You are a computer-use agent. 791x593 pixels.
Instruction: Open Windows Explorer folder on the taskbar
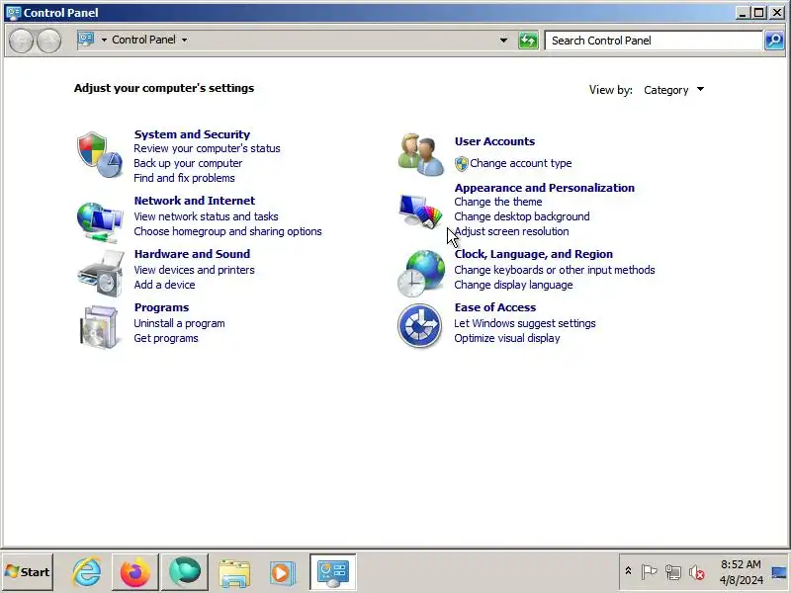pyautogui.click(x=234, y=572)
